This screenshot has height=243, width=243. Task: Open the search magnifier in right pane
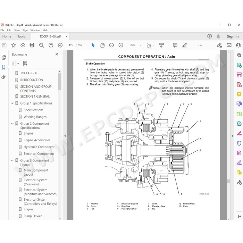click(239, 55)
